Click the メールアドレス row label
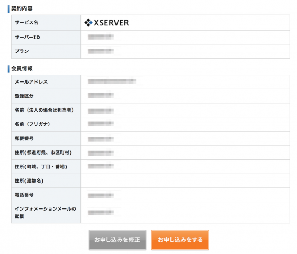 (31, 82)
